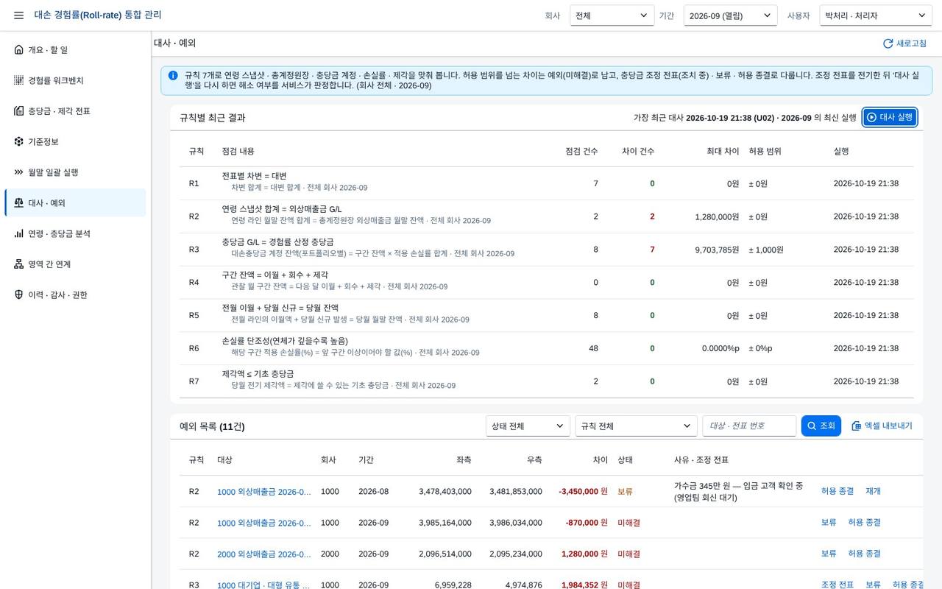Click the 기준정보 icon in sidebar

(18, 141)
